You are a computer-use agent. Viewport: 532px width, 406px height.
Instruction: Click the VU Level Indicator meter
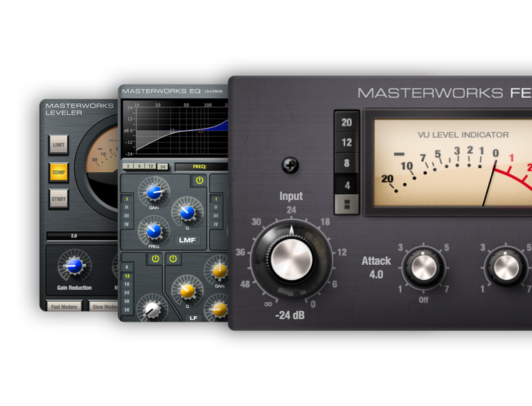pos(450,163)
